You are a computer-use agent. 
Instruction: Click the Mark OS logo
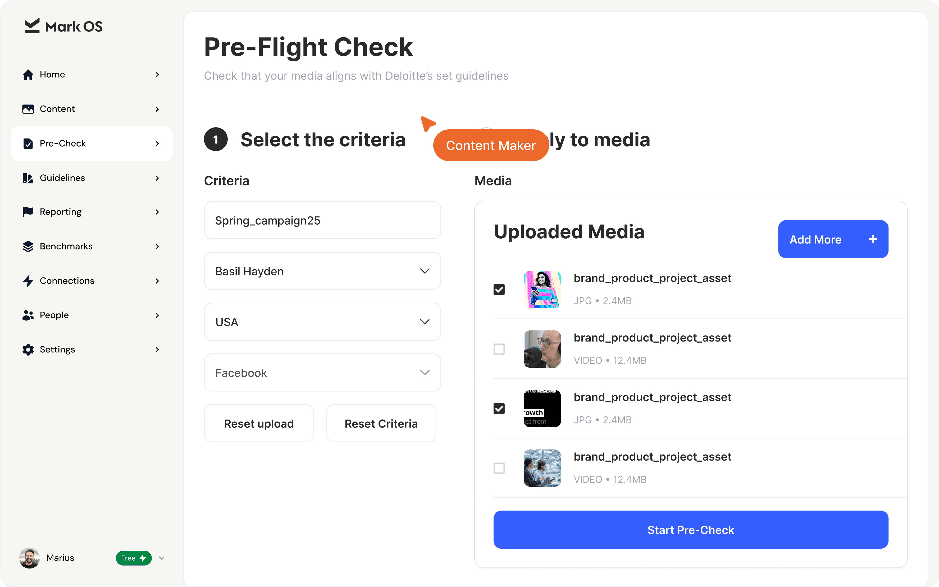click(64, 26)
